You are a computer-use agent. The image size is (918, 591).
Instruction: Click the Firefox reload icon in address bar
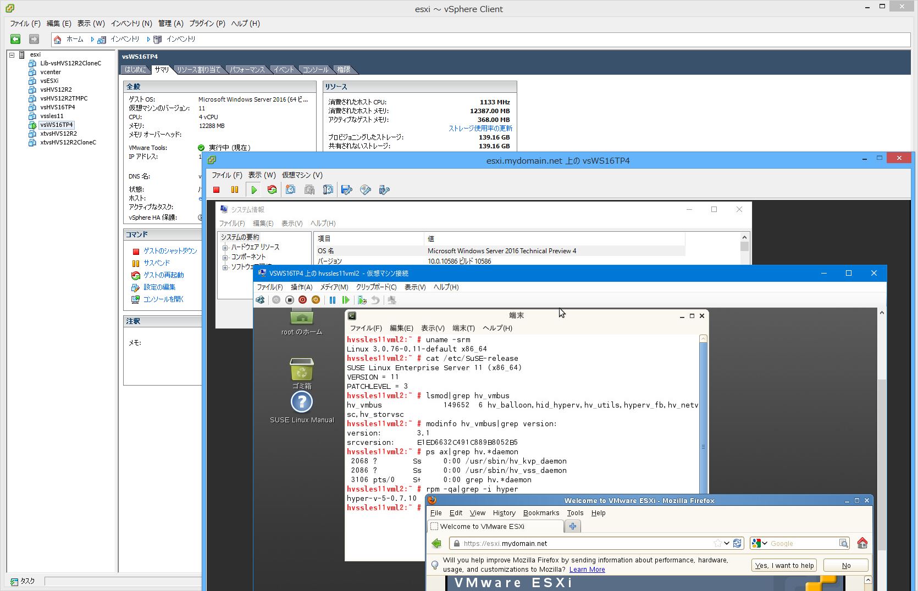(x=737, y=543)
